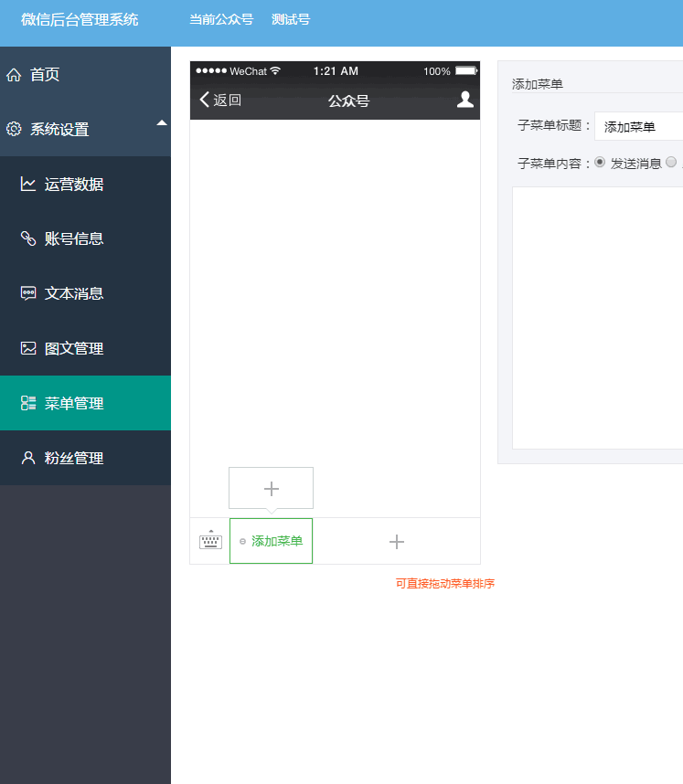The image size is (683, 784).
Task: Click the profile icon in phone header
Action: [x=465, y=100]
